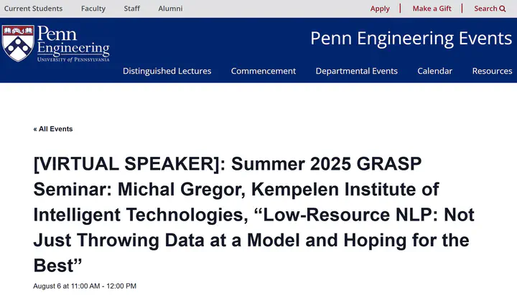Click the Penn Engineering wordmark text
517x295 pixels.
pyautogui.click(x=73, y=41)
